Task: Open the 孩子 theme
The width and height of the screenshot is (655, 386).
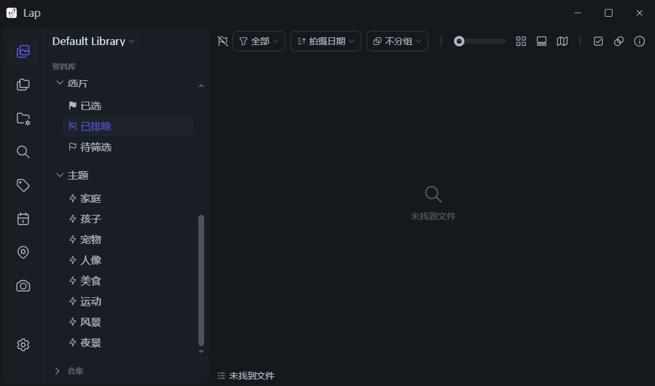Action: (x=128, y=219)
